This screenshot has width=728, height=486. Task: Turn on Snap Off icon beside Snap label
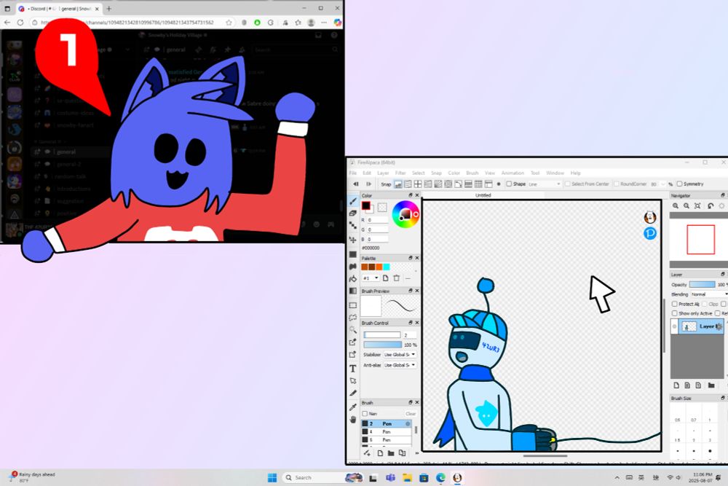398,184
